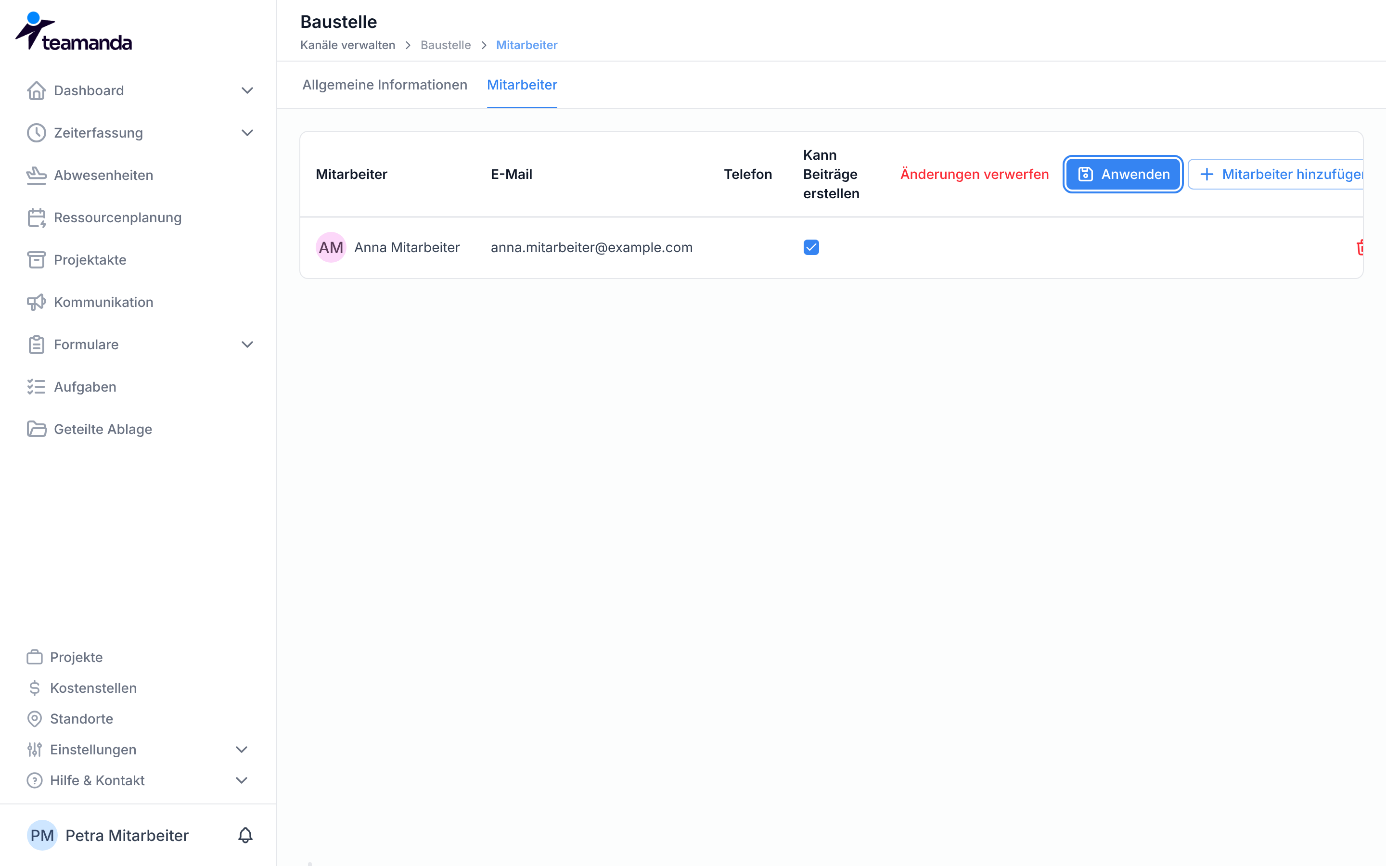Screen dimensions: 1386x866
Task: Click the Anna Mitarbeiter name
Action: click(x=407, y=247)
